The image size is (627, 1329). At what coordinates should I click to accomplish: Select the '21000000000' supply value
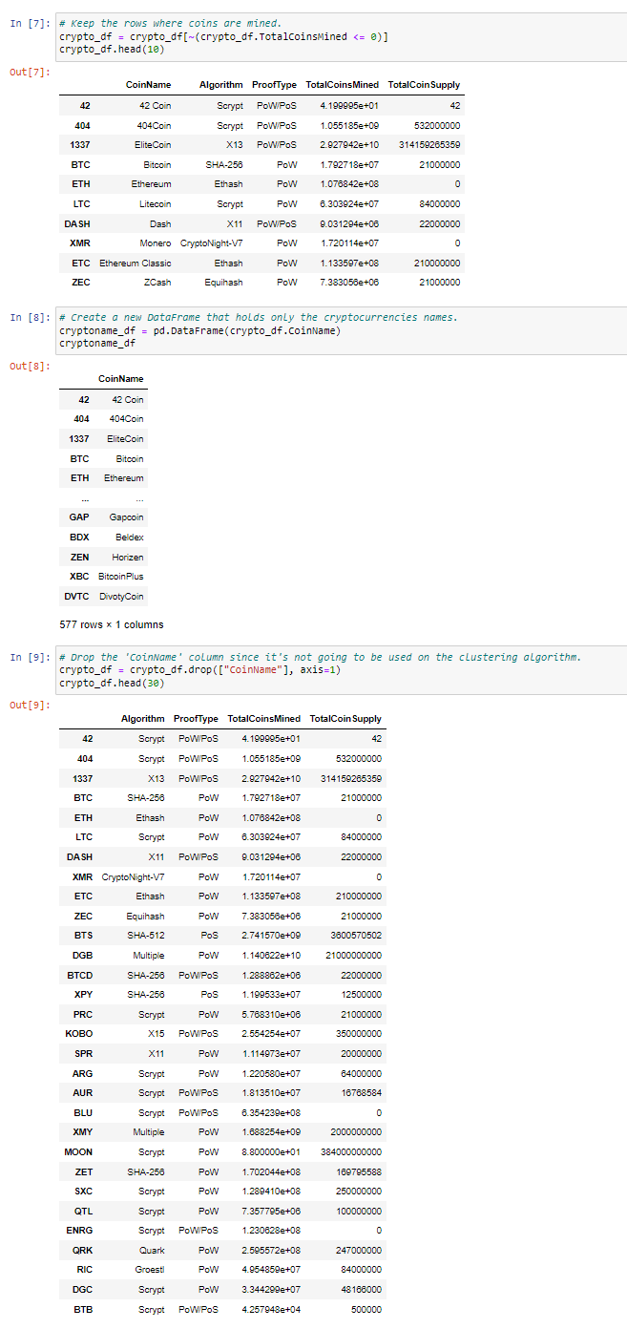click(x=353, y=955)
